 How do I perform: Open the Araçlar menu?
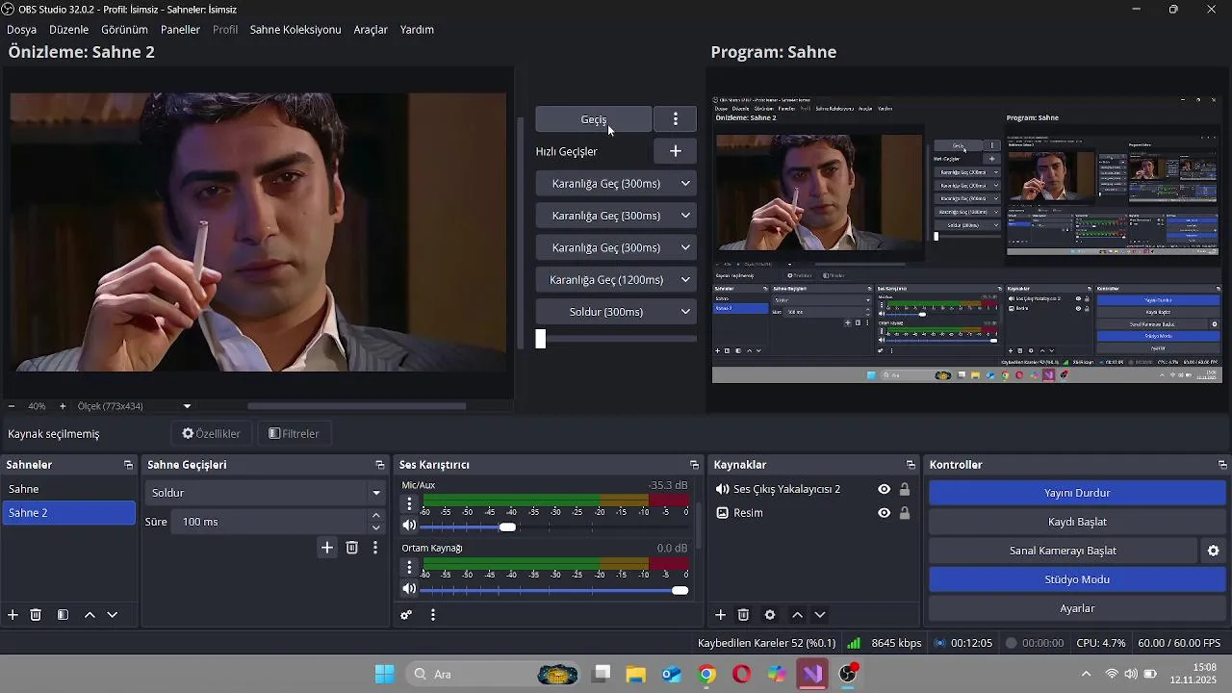point(371,30)
